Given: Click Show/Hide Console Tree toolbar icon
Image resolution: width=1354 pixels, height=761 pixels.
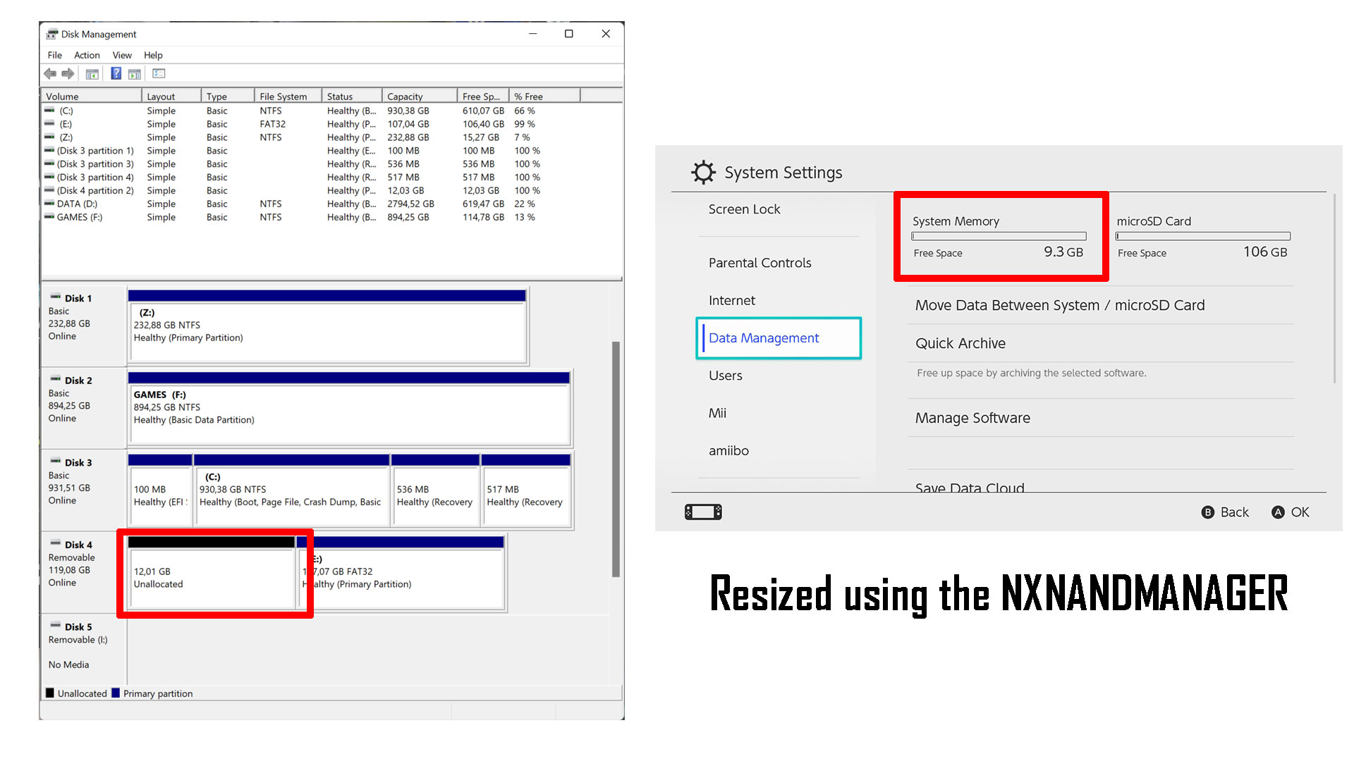Looking at the screenshot, I should click(x=92, y=73).
